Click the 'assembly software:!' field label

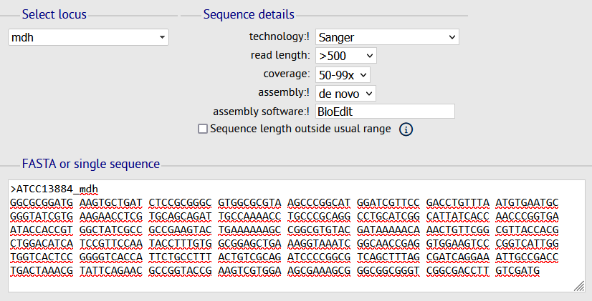point(261,111)
